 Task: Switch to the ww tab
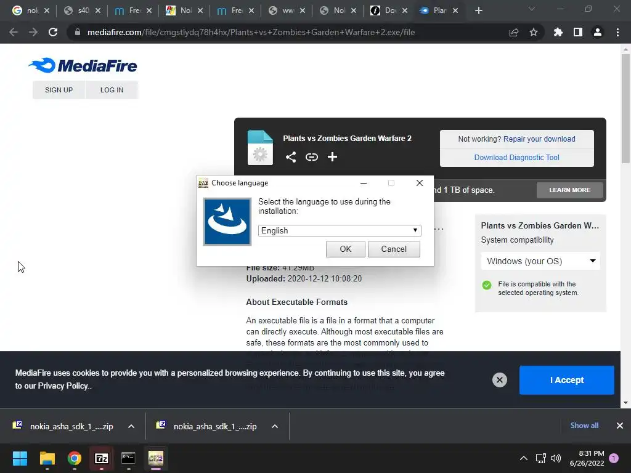pos(287,10)
